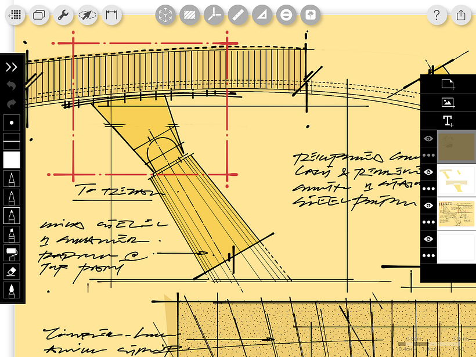Open the white color swatch
476x357 pixels.
click(12, 160)
